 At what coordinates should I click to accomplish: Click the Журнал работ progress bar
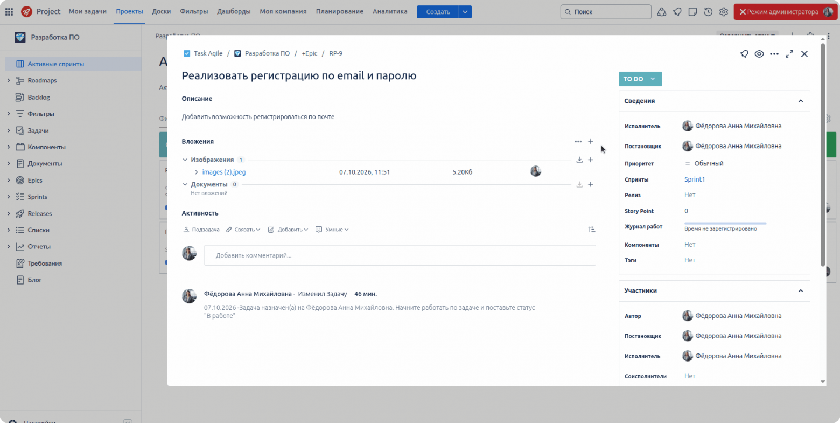[725, 223]
